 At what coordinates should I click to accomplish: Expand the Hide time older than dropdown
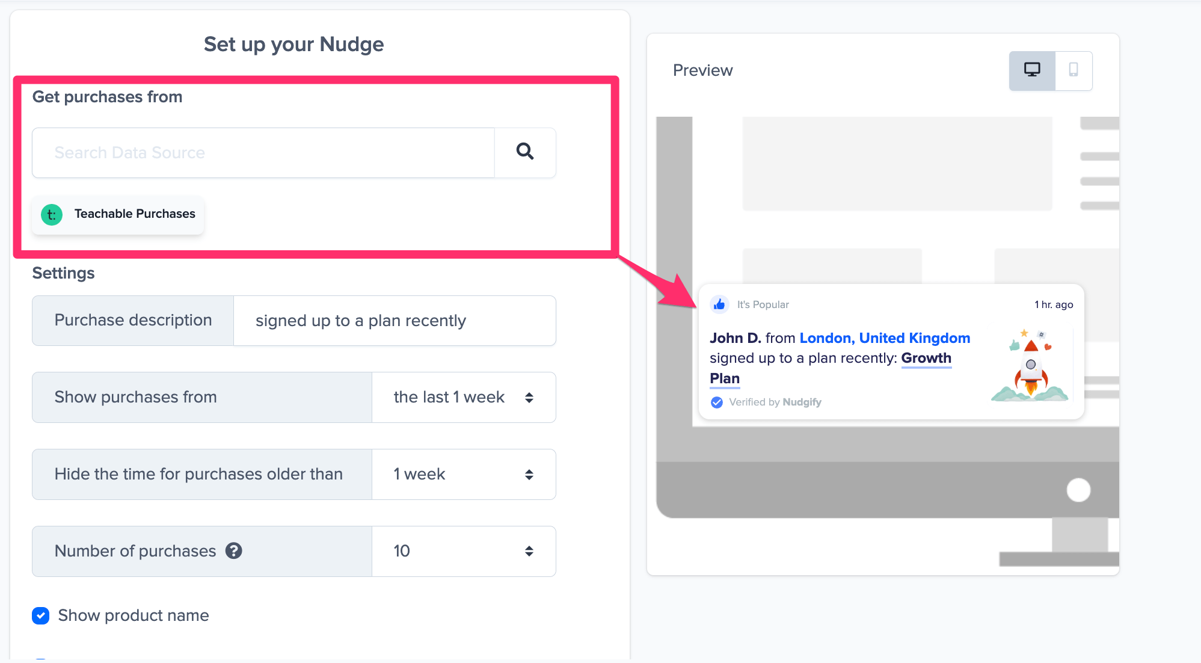(x=463, y=474)
